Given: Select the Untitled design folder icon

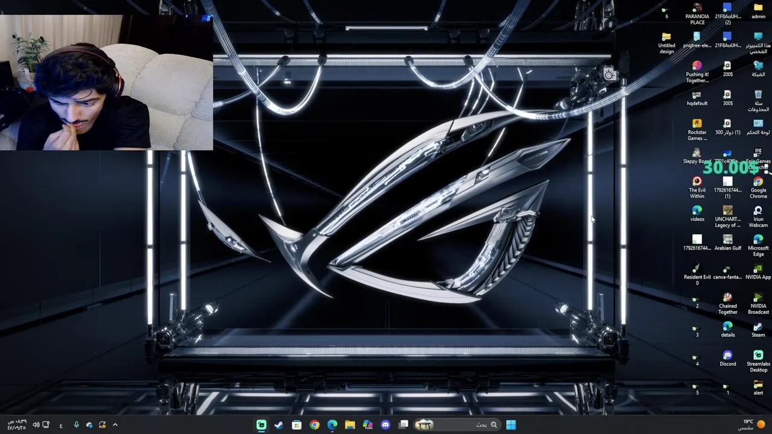Looking at the screenshot, I should [666, 43].
